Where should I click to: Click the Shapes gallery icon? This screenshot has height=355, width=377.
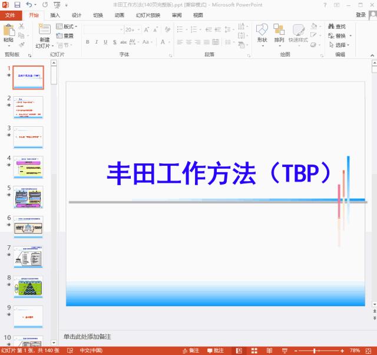click(x=262, y=30)
